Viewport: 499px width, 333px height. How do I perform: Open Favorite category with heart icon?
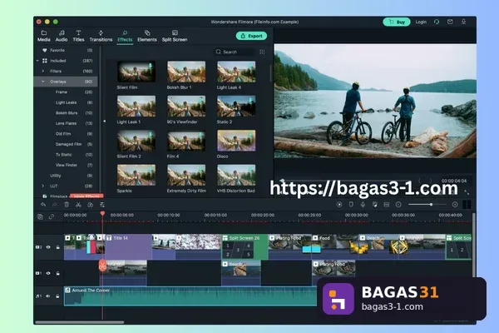(45, 50)
